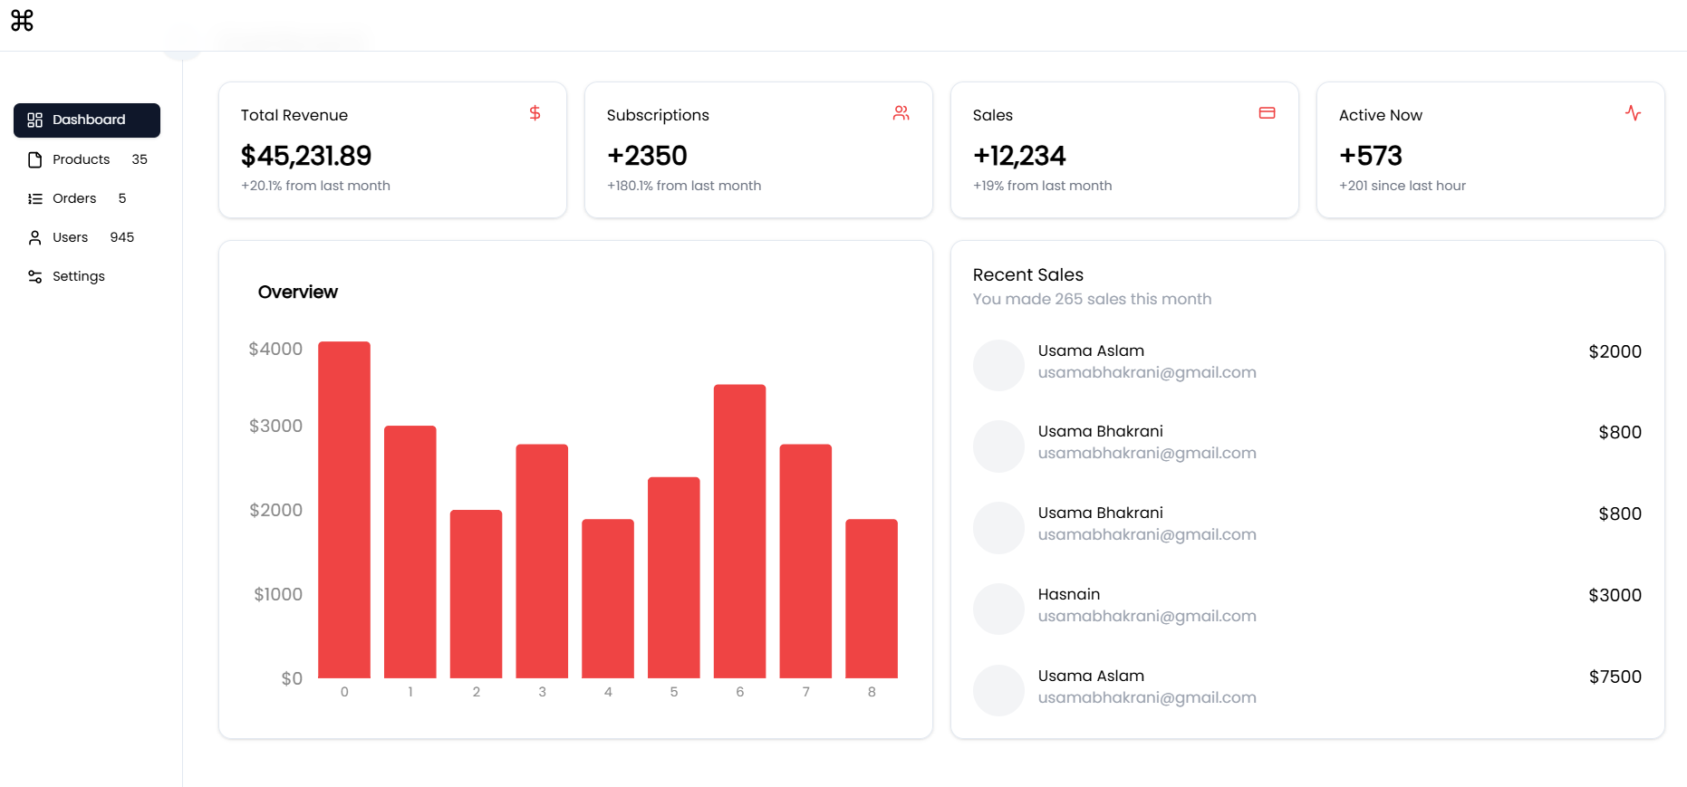Click avatar beside the $7500 sale

[998, 690]
